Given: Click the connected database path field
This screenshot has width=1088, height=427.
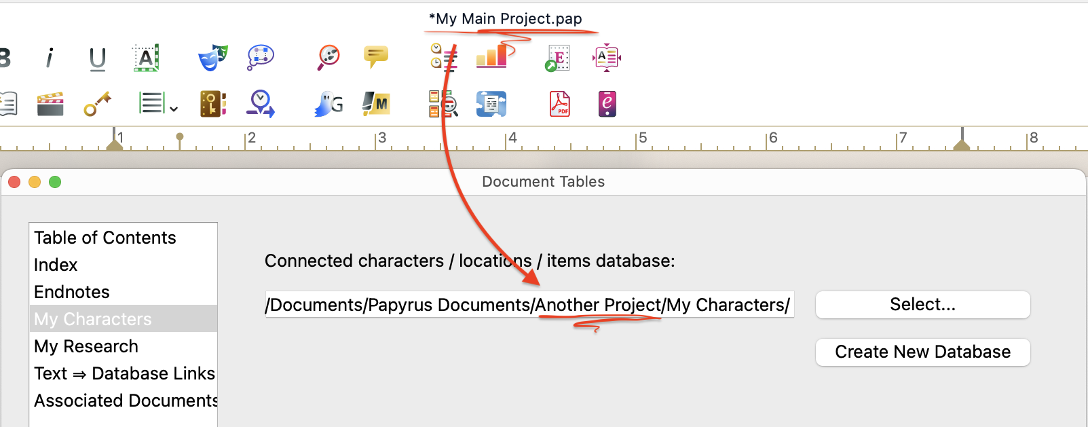Looking at the screenshot, I should (529, 305).
